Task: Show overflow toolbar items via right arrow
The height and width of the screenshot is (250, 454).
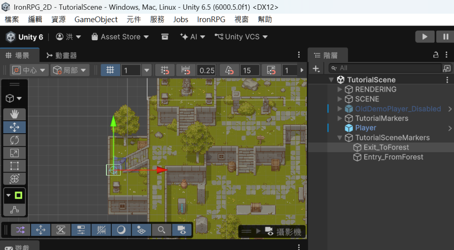Action: [301, 70]
